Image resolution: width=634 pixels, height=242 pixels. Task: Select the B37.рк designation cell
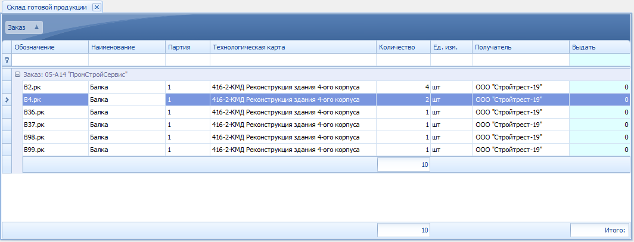pyautogui.click(x=55, y=125)
